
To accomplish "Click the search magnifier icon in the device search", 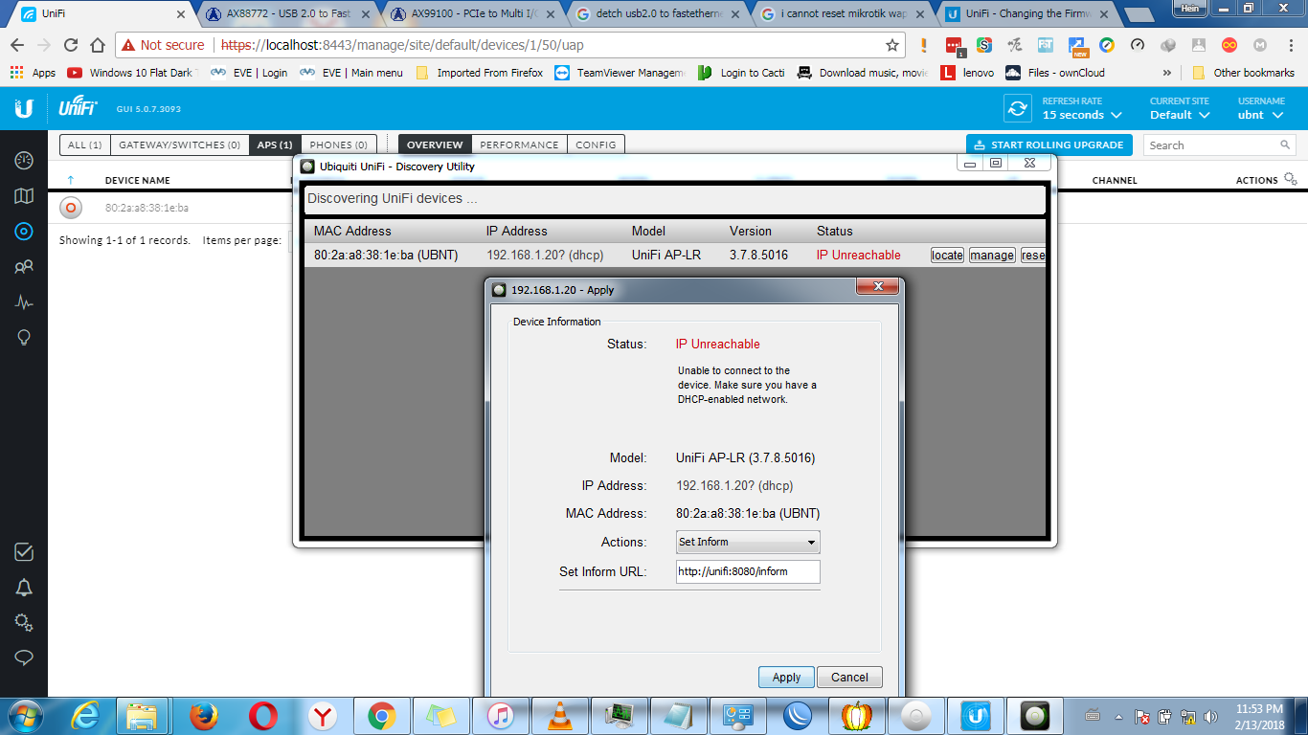I will coord(1285,145).
